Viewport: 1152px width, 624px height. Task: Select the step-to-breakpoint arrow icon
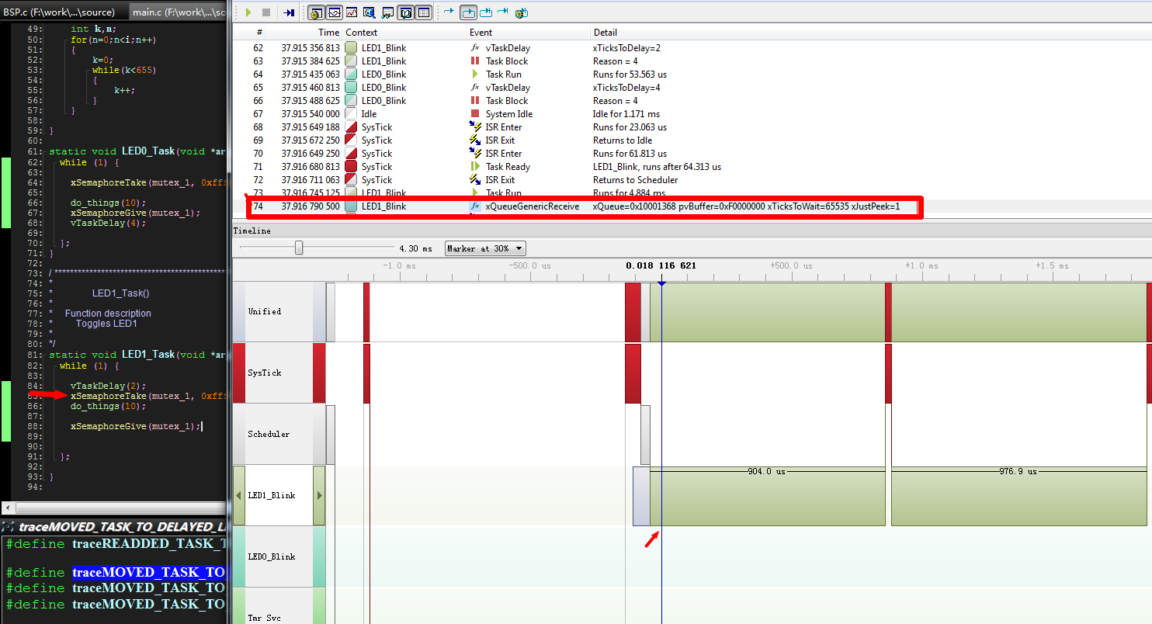point(289,12)
